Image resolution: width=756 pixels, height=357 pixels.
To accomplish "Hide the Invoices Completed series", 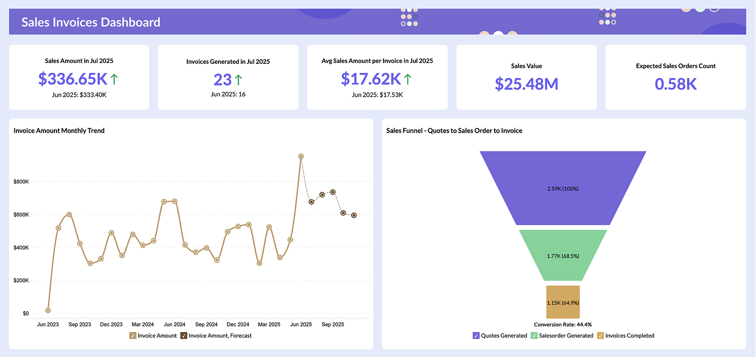I will coord(600,335).
